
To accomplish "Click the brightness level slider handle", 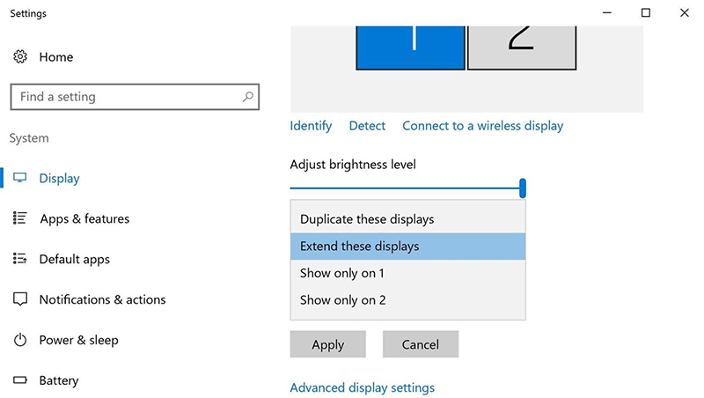I will pyautogui.click(x=523, y=188).
